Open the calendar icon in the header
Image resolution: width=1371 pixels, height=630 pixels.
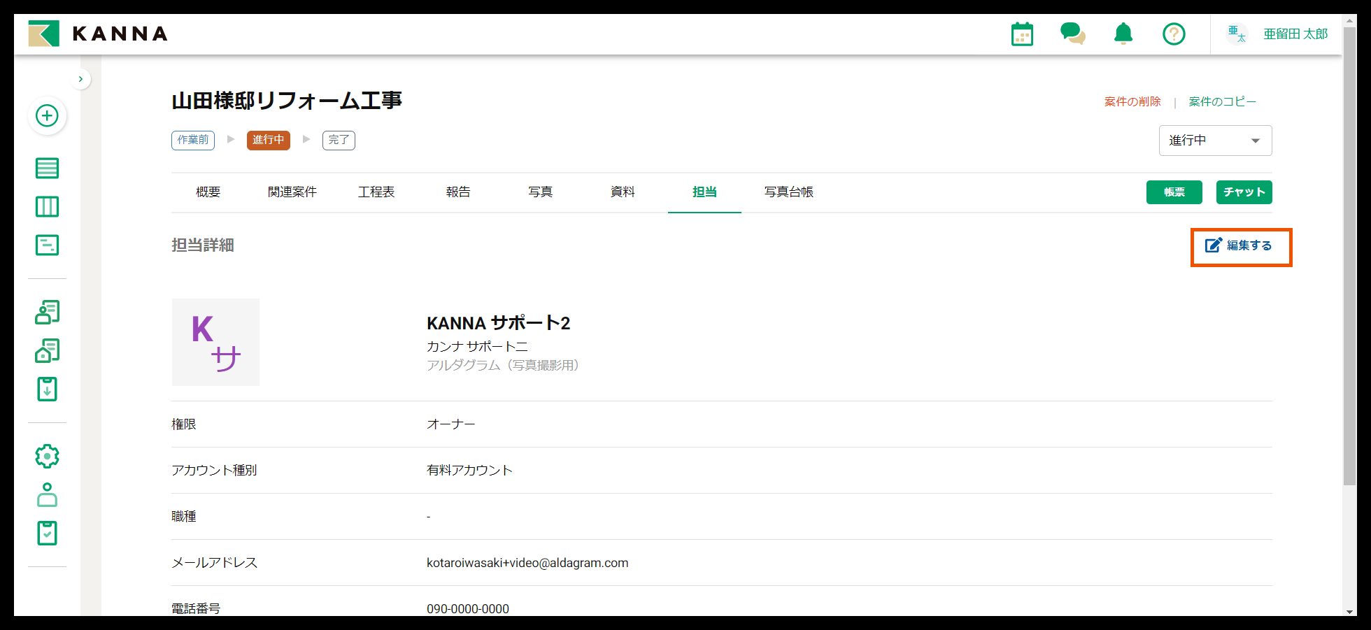tap(1021, 33)
